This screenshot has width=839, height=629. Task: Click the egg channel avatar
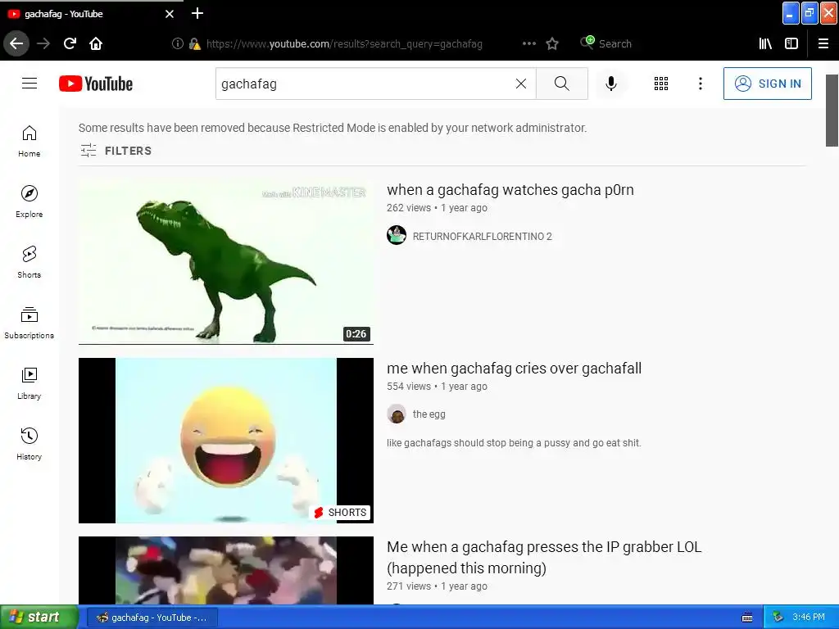point(397,414)
